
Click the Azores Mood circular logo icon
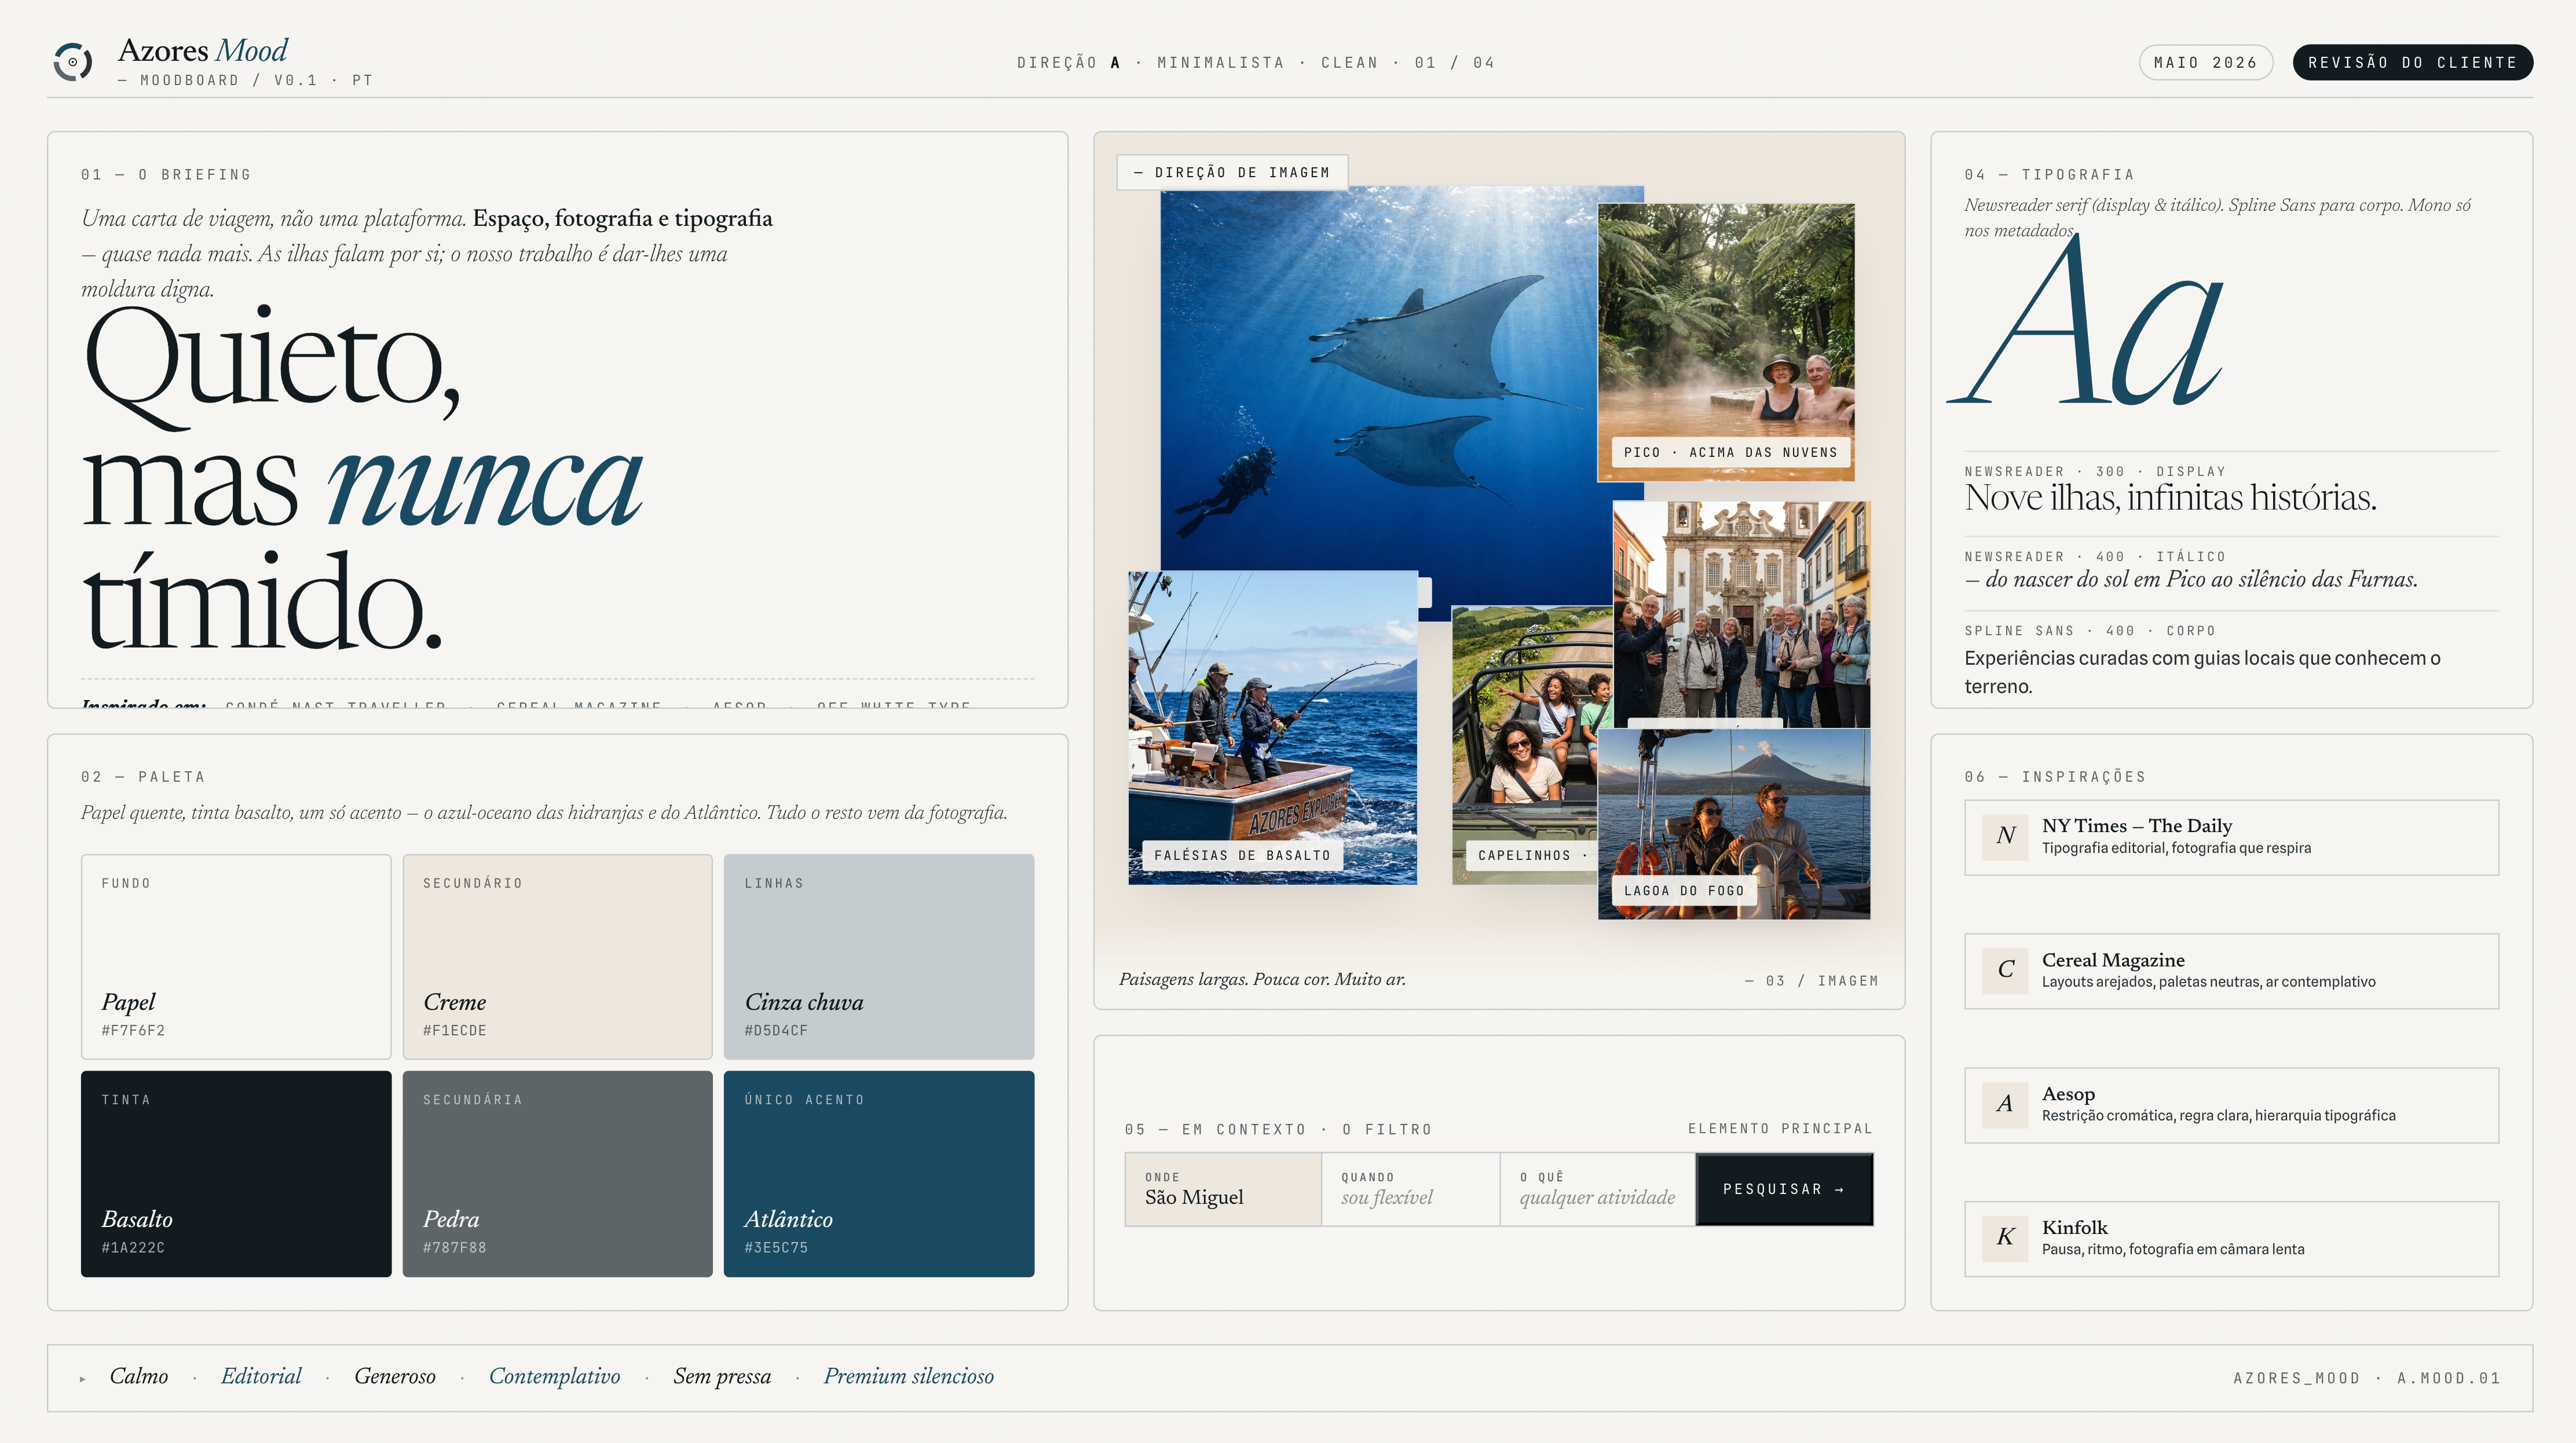[x=73, y=62]
